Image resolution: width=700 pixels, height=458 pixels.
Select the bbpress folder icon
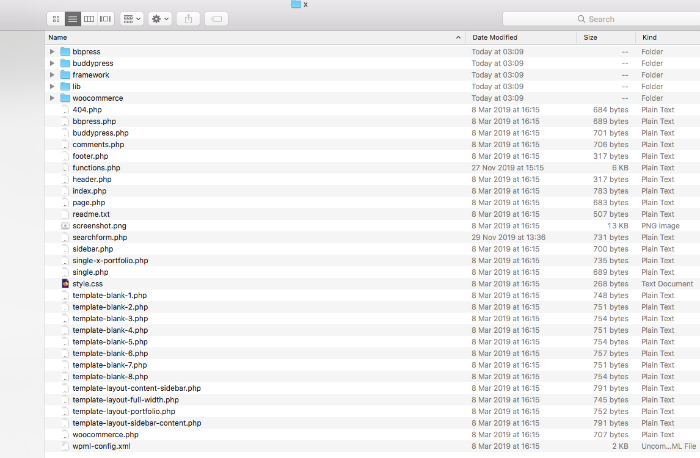[65, 51]
